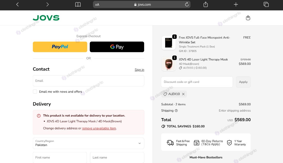Viewport: 283px width, 163px height.
Task: Click the 60-Day Returns box icon
Action: tap(196, 143)
